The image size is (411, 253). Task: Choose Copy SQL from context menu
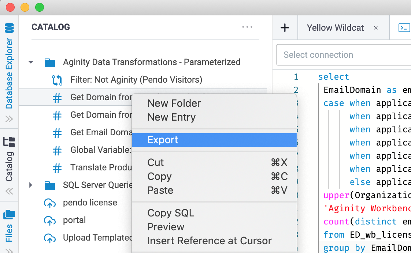click(x=171, y=213)
